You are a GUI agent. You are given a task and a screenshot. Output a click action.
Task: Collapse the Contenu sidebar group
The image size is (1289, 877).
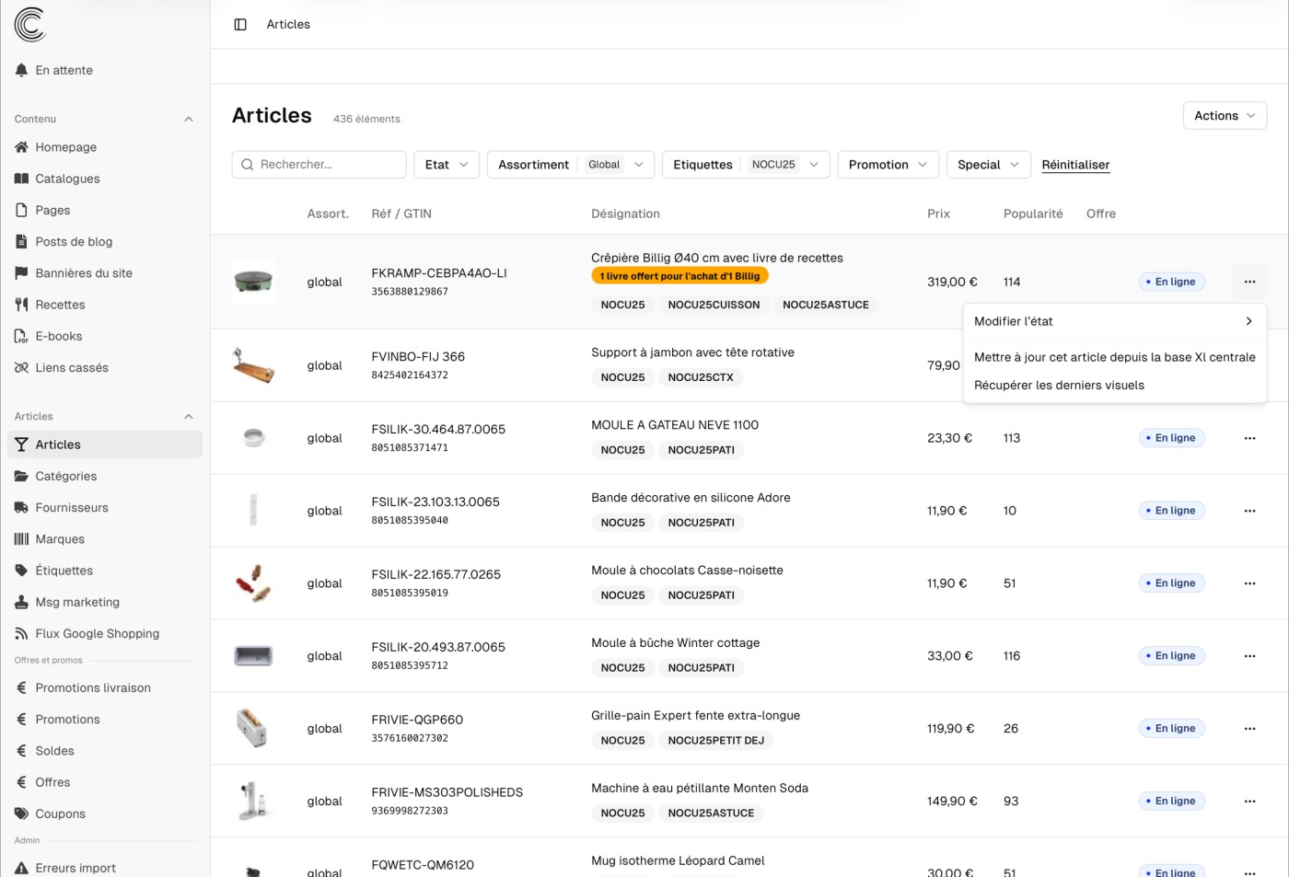[x=189, y=119]
